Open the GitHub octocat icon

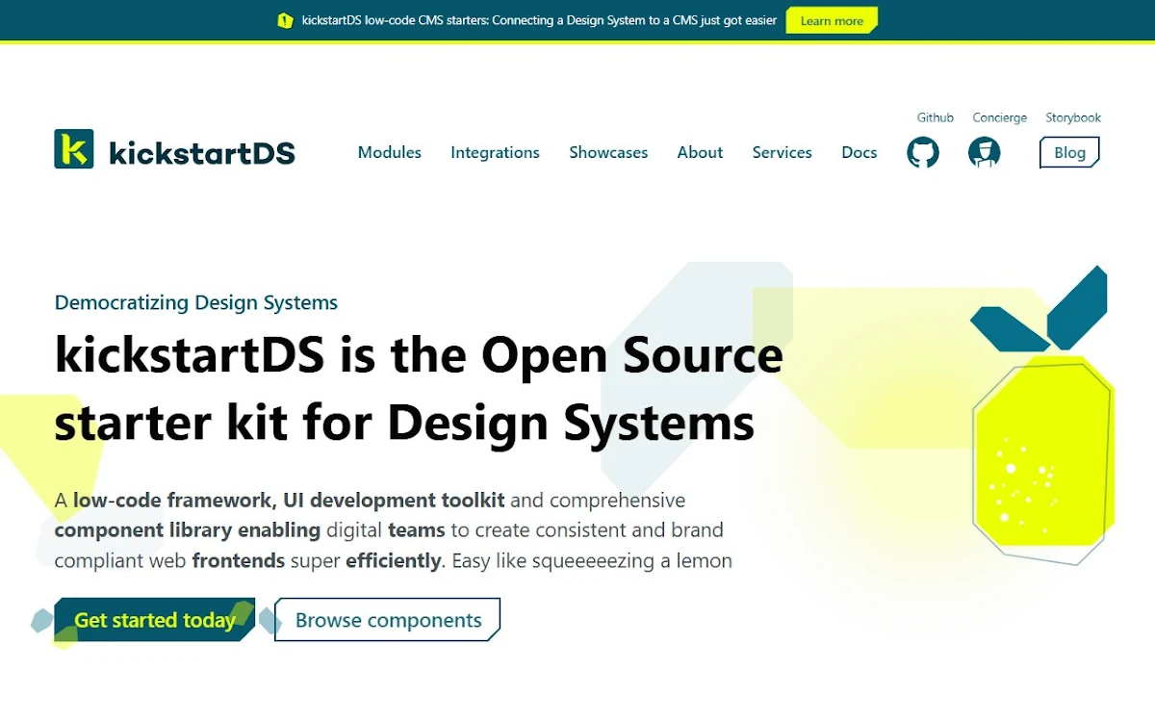click(x=922, y=152)
